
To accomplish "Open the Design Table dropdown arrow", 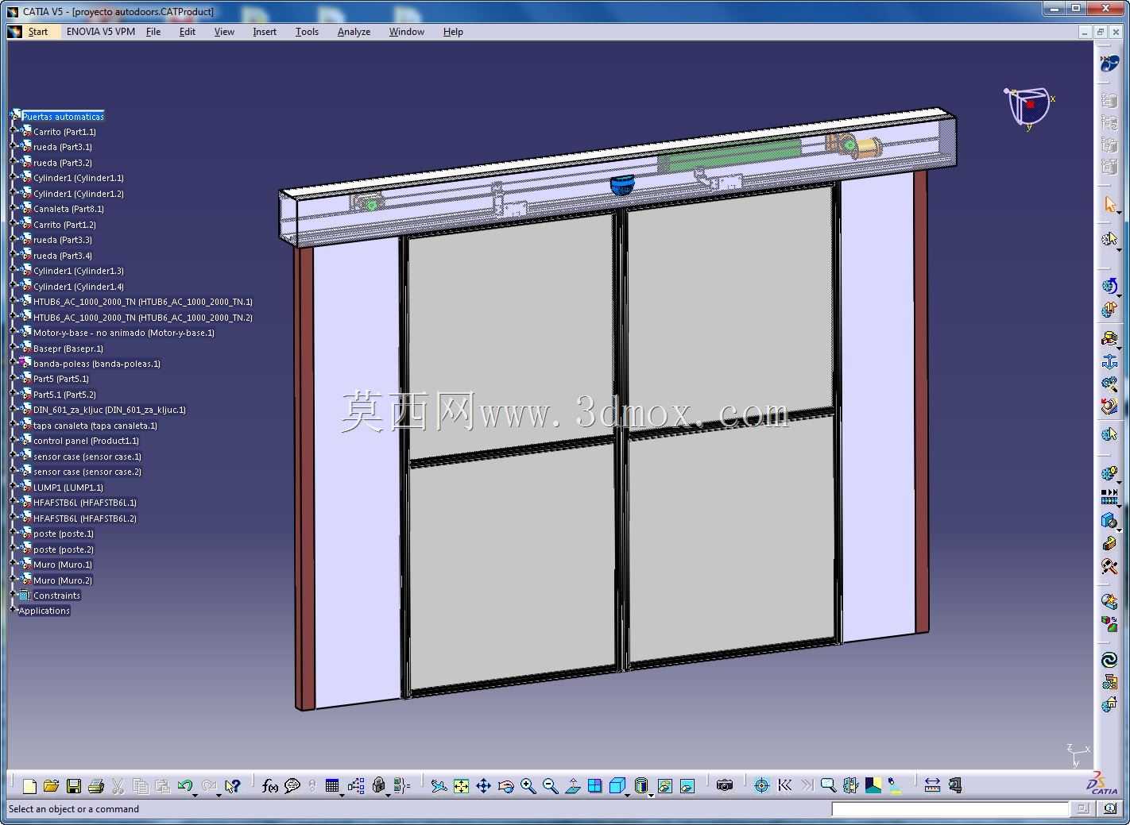I will tap(342, 794).
